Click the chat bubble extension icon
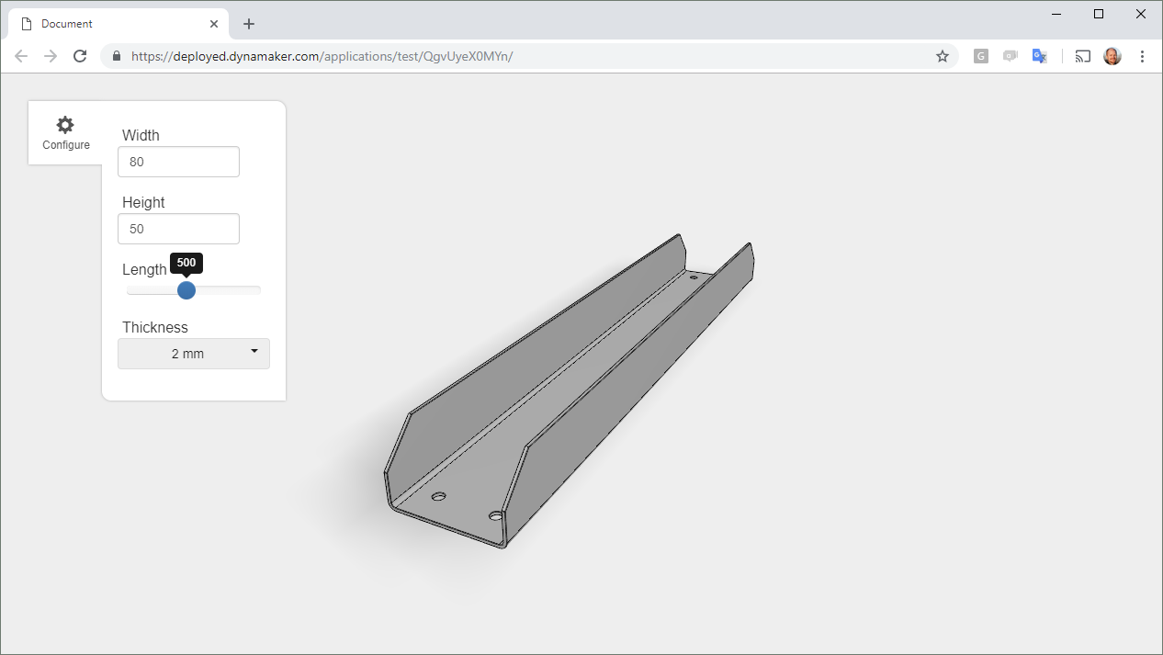The width and height of the screenshot is (1163, 655). pos(1010,56)
